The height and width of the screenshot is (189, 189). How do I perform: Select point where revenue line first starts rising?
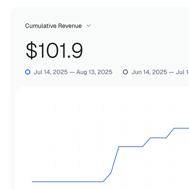click(103, 182)
